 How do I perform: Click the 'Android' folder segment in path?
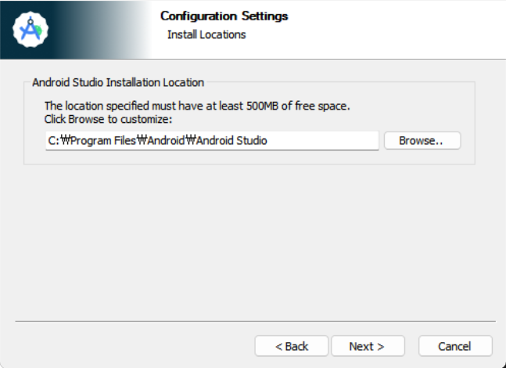166,140
